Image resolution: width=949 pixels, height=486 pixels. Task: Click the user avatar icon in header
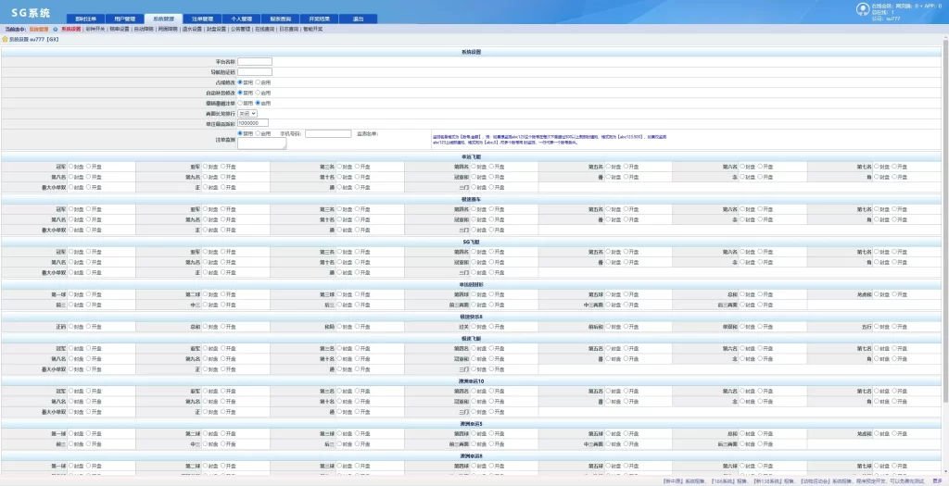(863, 9)
